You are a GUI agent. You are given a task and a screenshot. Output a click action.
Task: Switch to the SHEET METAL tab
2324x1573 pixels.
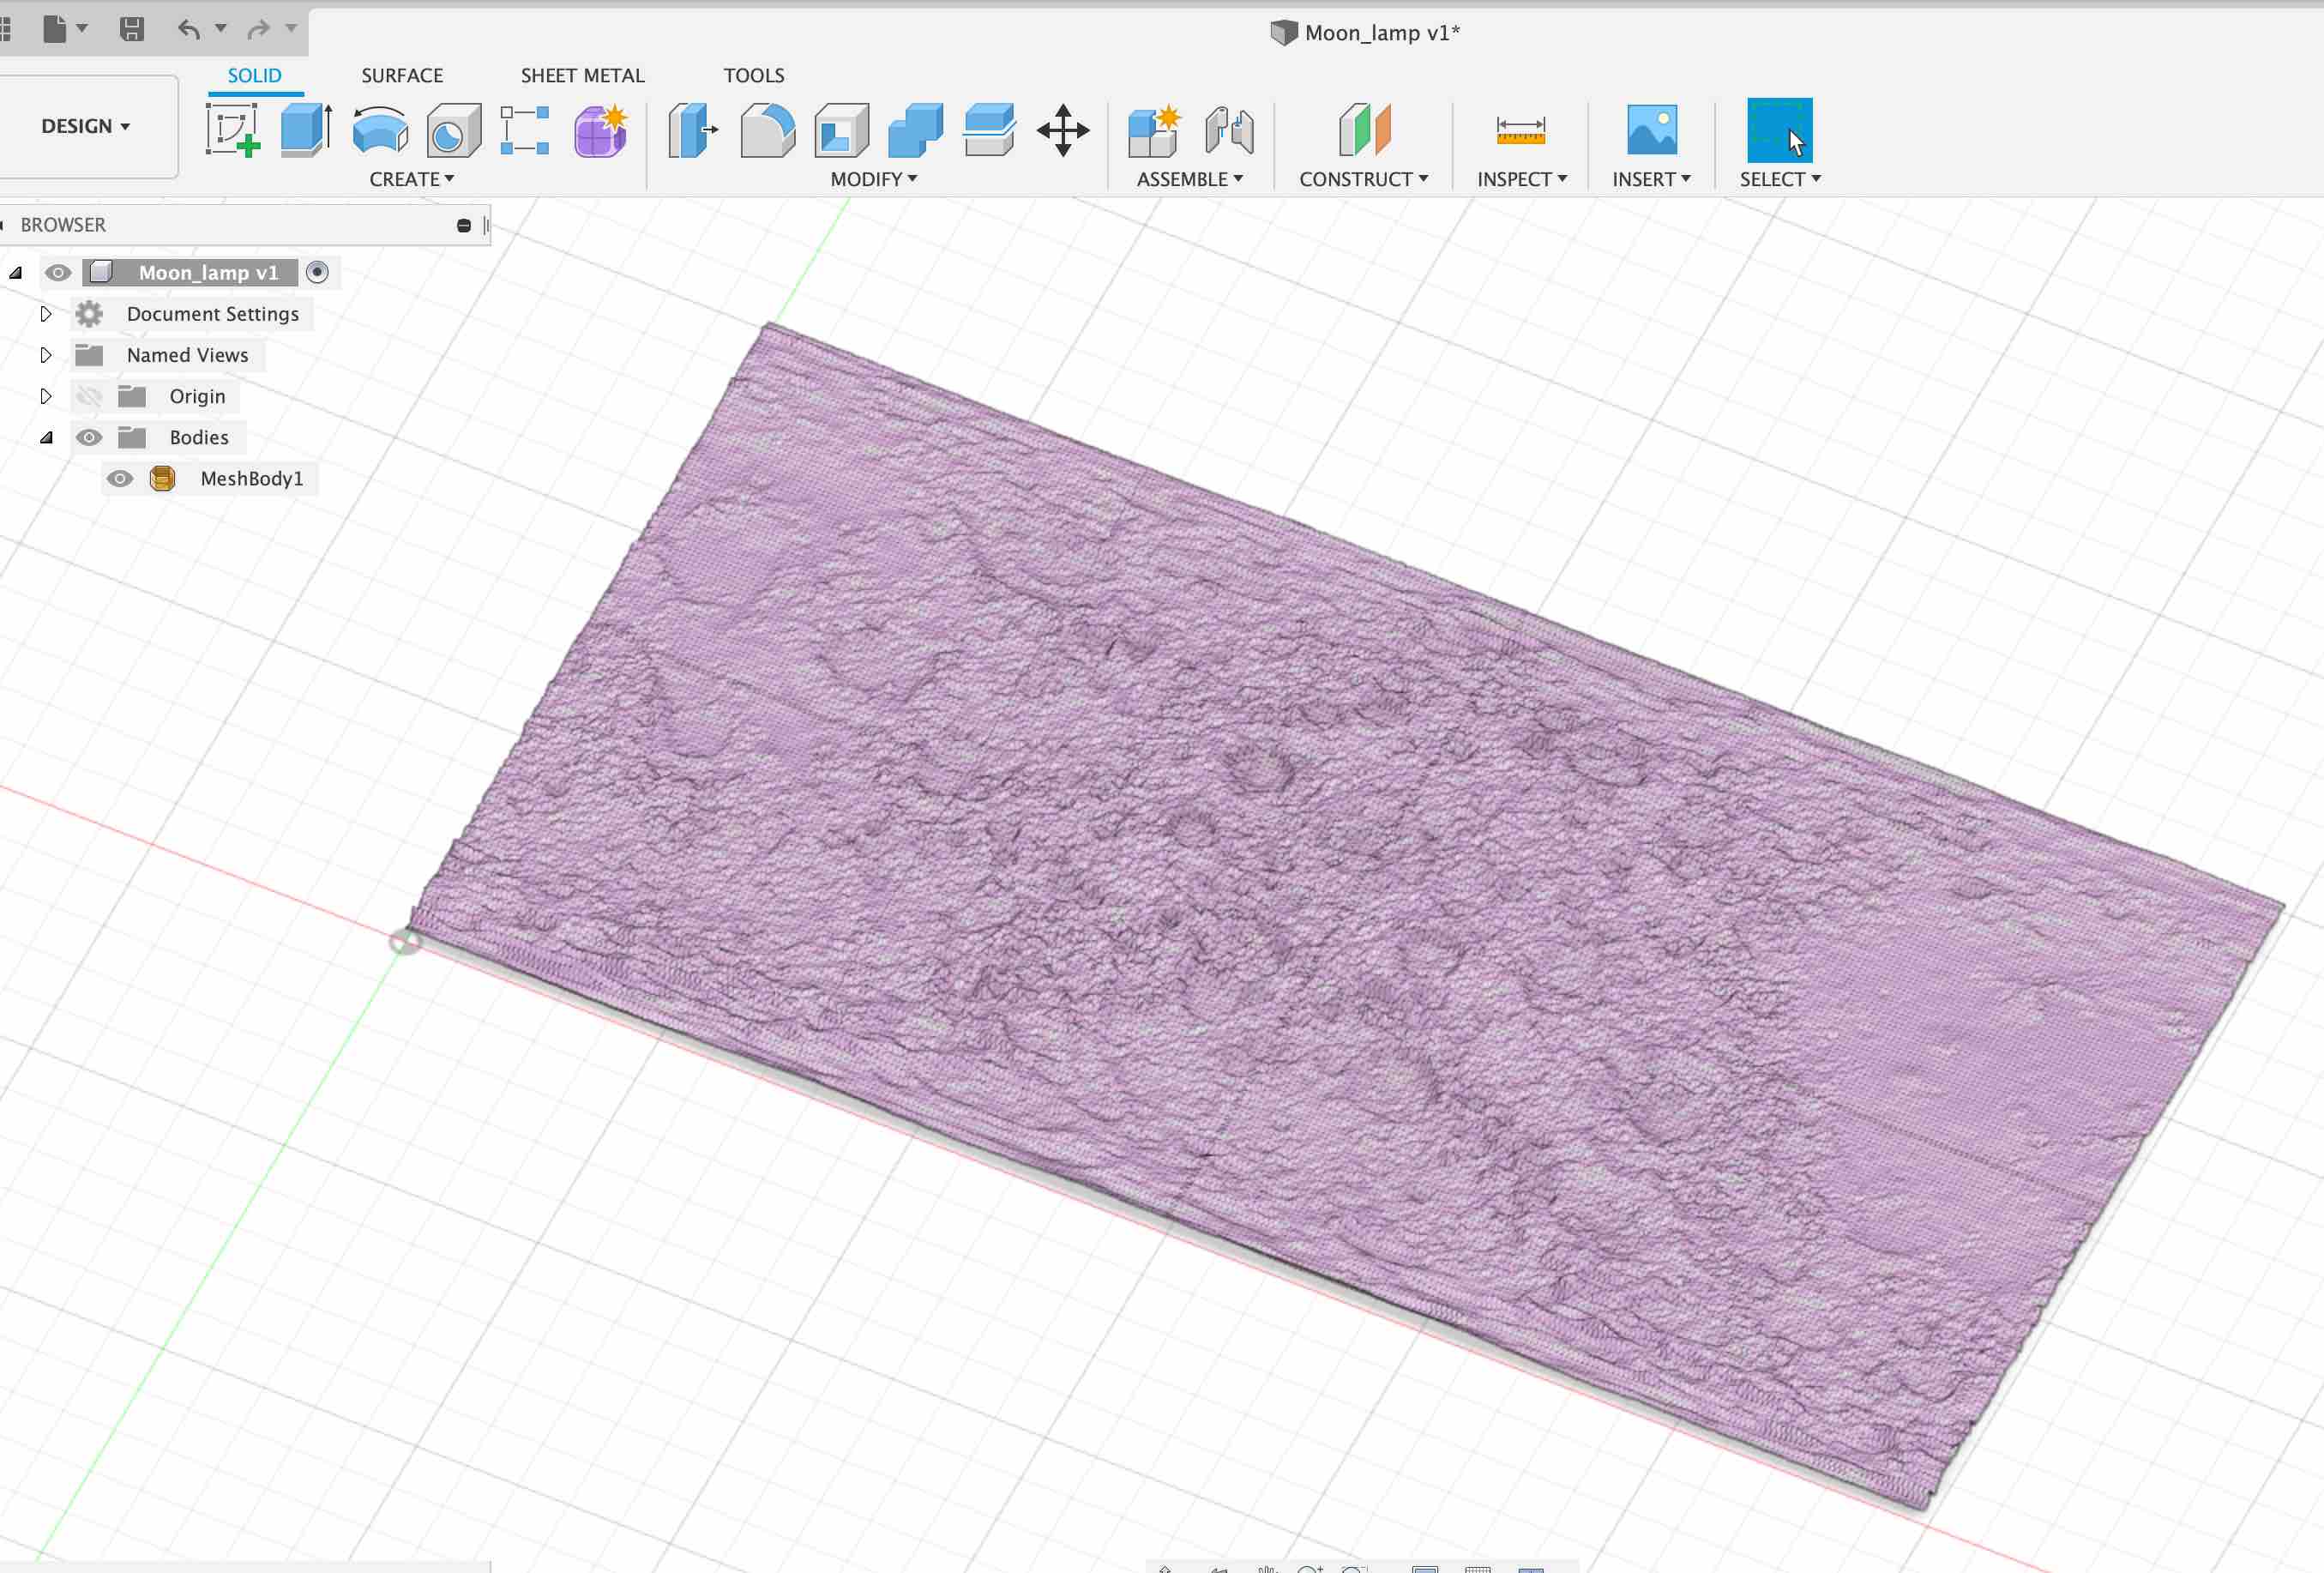point(582,75)
